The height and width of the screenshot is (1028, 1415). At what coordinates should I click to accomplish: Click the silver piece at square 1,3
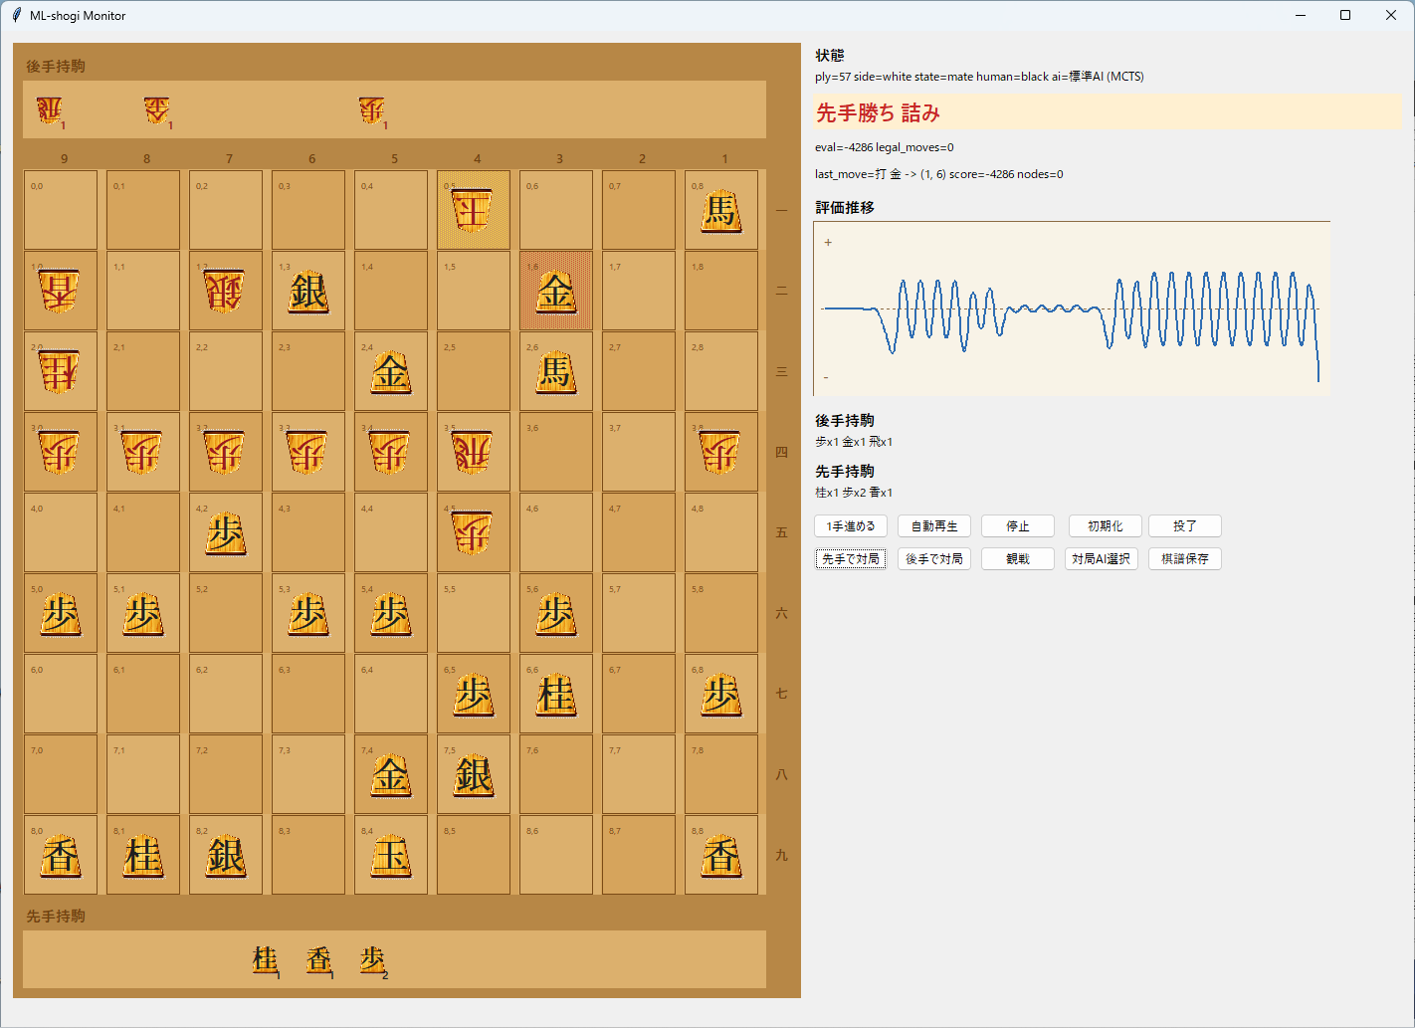click(307, 292)
